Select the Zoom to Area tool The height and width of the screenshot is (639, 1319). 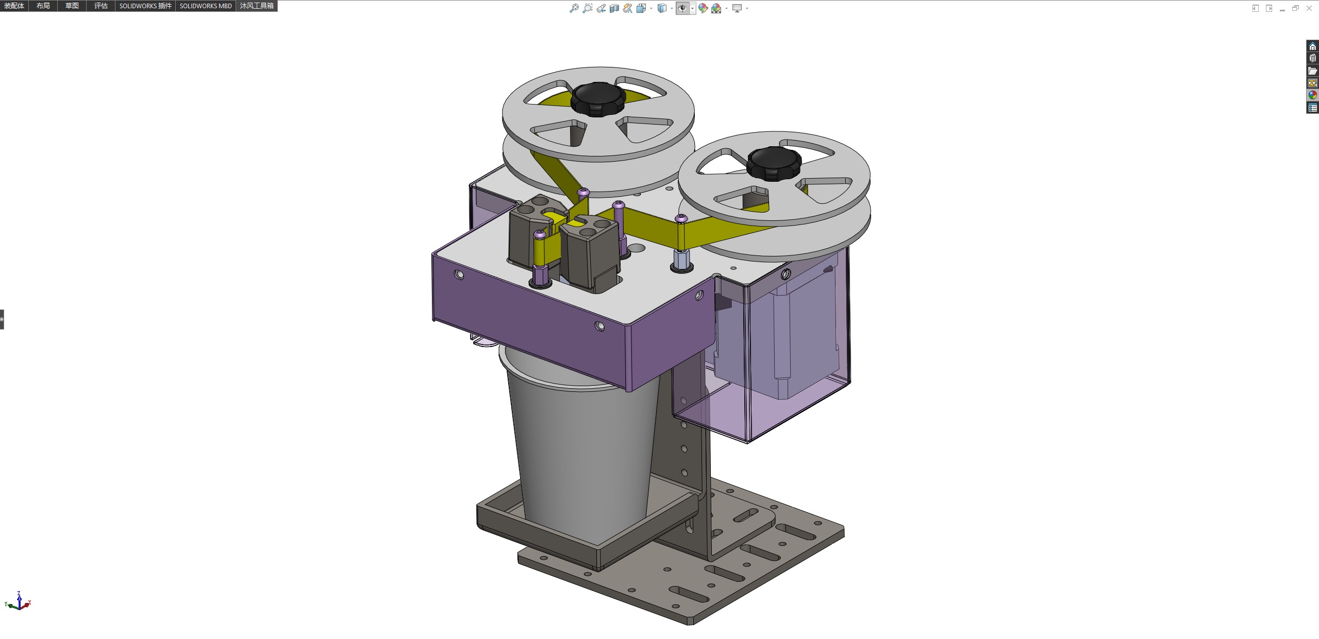point(587,8)
